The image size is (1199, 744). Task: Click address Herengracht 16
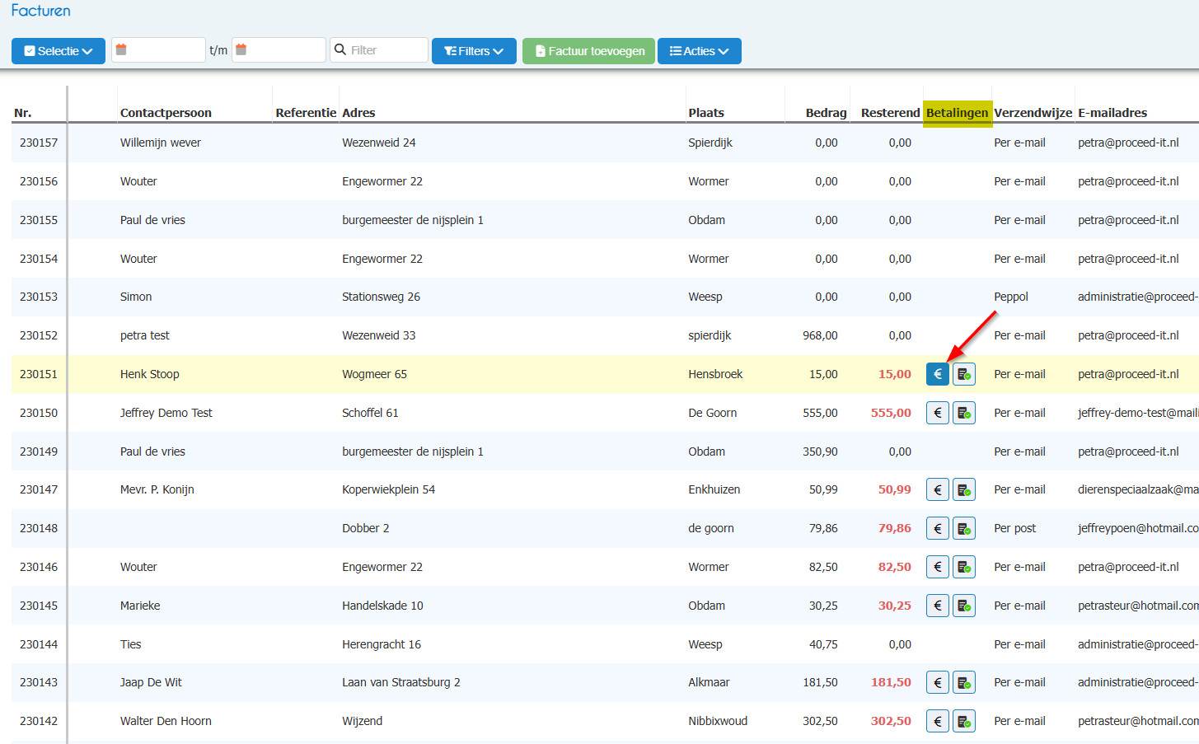[x=382, y=644]
